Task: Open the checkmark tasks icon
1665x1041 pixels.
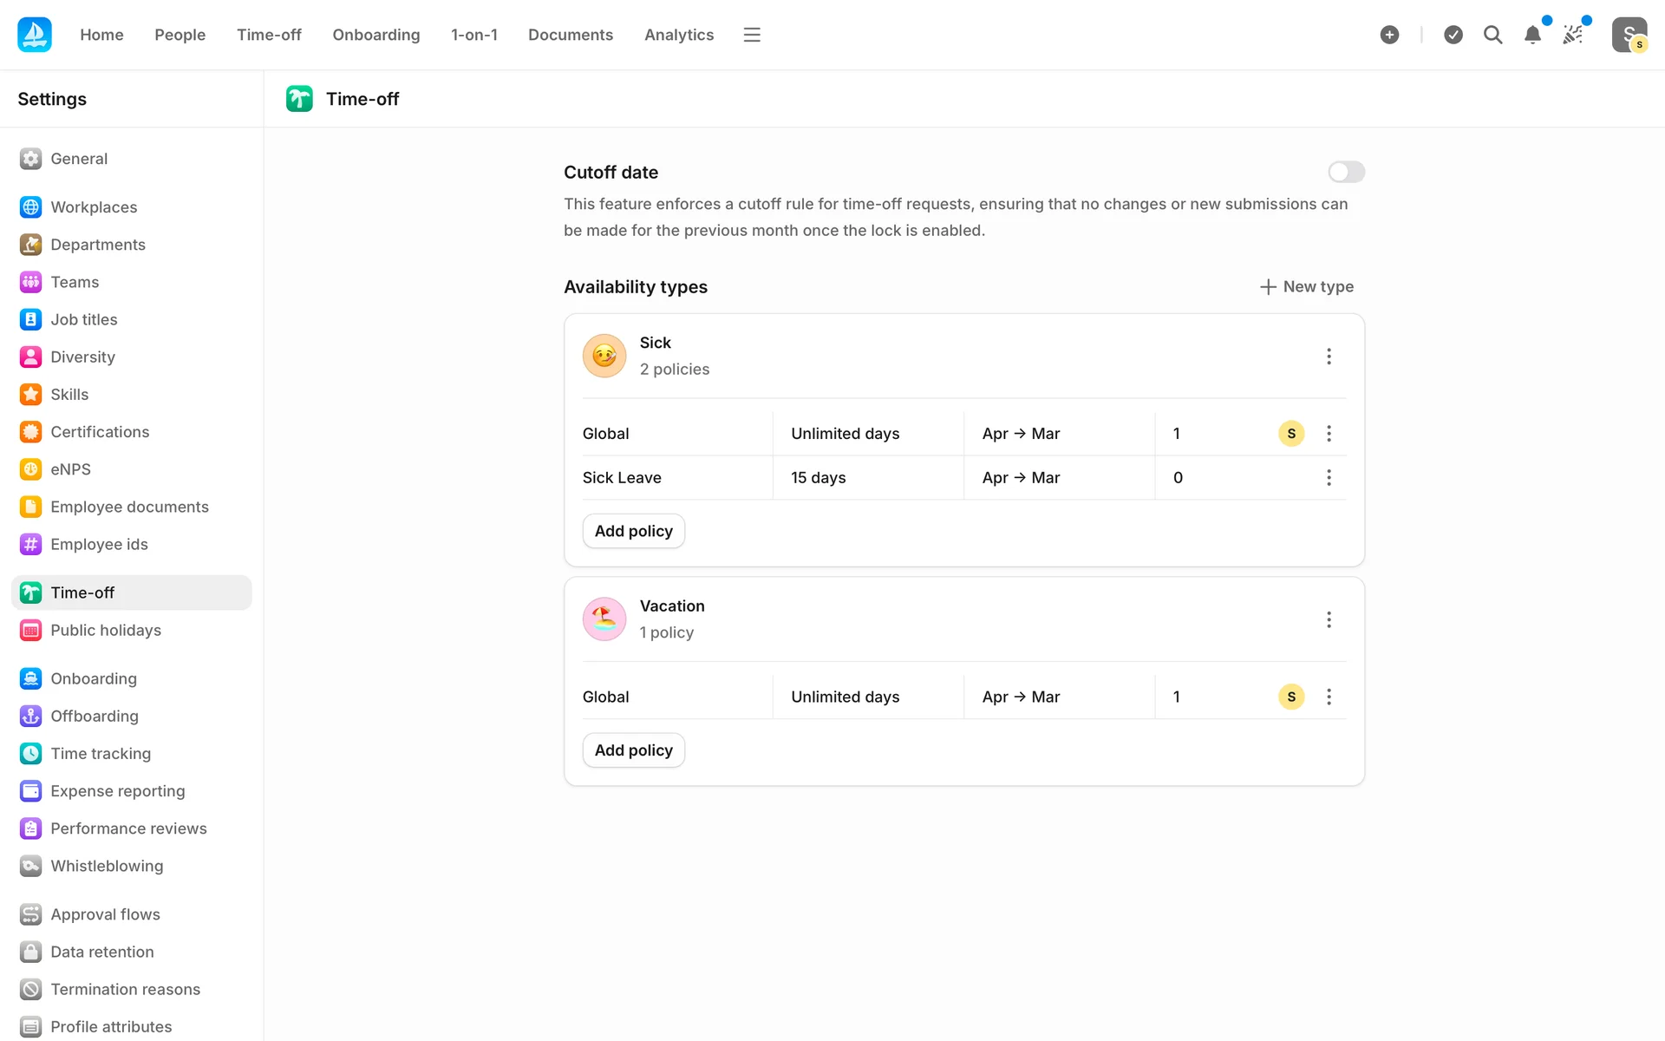Action: [x=1453, y=35]
